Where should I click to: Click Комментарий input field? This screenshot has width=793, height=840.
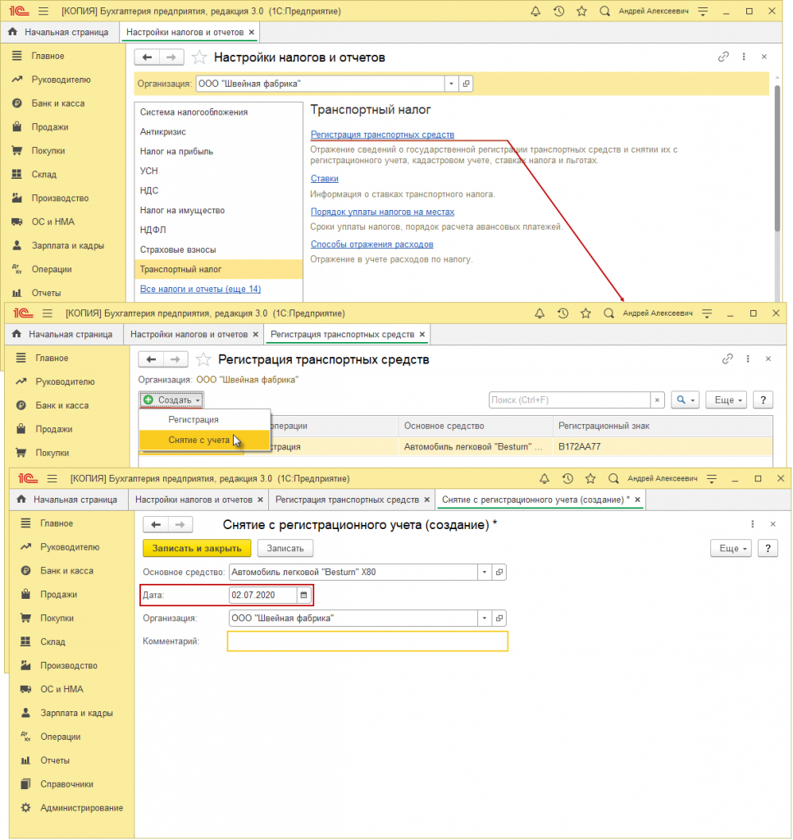[x=367, y=641]
